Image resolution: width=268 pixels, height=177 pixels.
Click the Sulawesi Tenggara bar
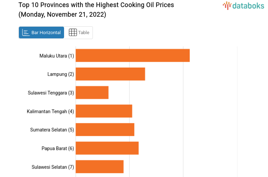tap(92, 92)
